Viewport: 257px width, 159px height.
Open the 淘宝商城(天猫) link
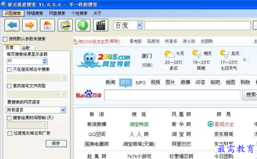(139, 144)
